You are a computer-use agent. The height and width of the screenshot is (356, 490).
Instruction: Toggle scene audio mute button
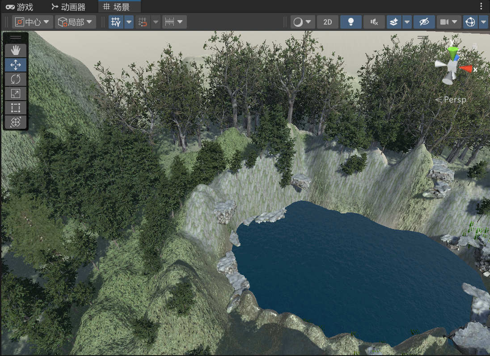coord(374,22)
